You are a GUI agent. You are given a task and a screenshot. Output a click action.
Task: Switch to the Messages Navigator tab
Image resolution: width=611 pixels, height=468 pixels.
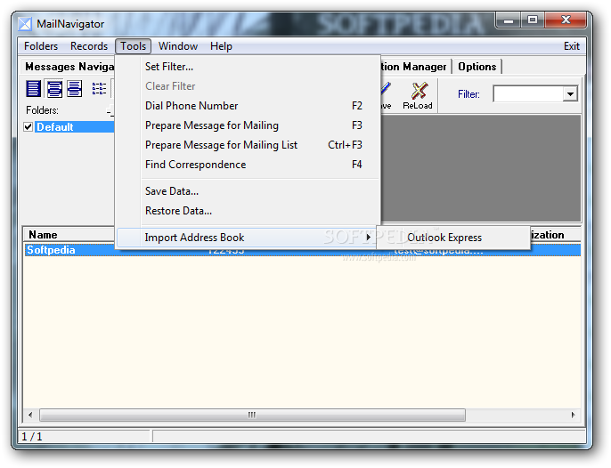69,67
